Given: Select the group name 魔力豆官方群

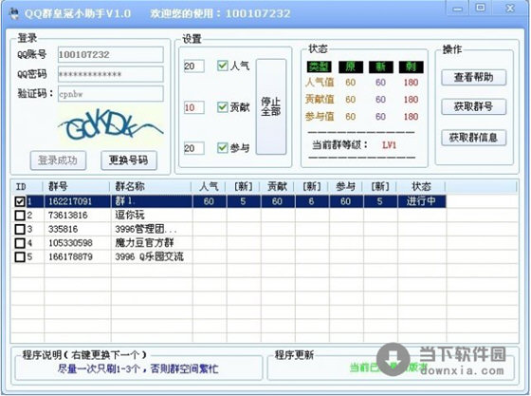Looking at the screenshot, I should (x=144, y=243).
